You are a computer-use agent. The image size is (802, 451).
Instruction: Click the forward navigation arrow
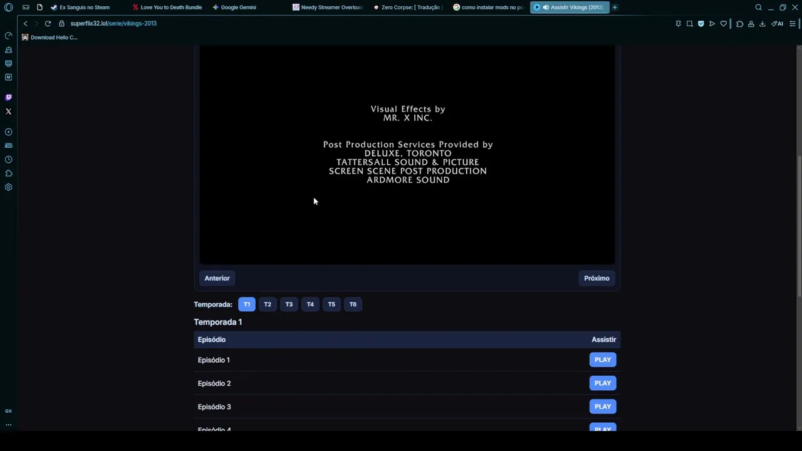point(36,24)
